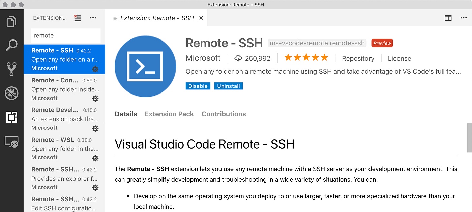The height and width of the screenshot is (212, 472).
Task: Click the Microsoft publisher name in header
Action: pos(203,58)
